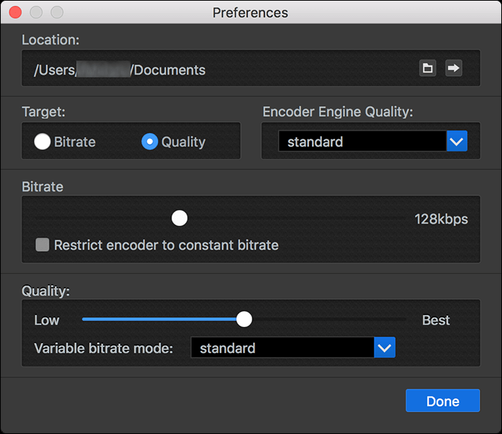
Task: Select the Bitrate target radio button
Action: point(42,142)
